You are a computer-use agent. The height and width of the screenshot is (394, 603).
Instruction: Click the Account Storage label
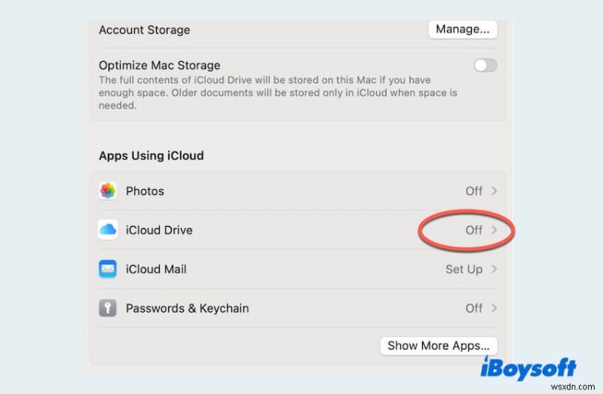(144, 30)
